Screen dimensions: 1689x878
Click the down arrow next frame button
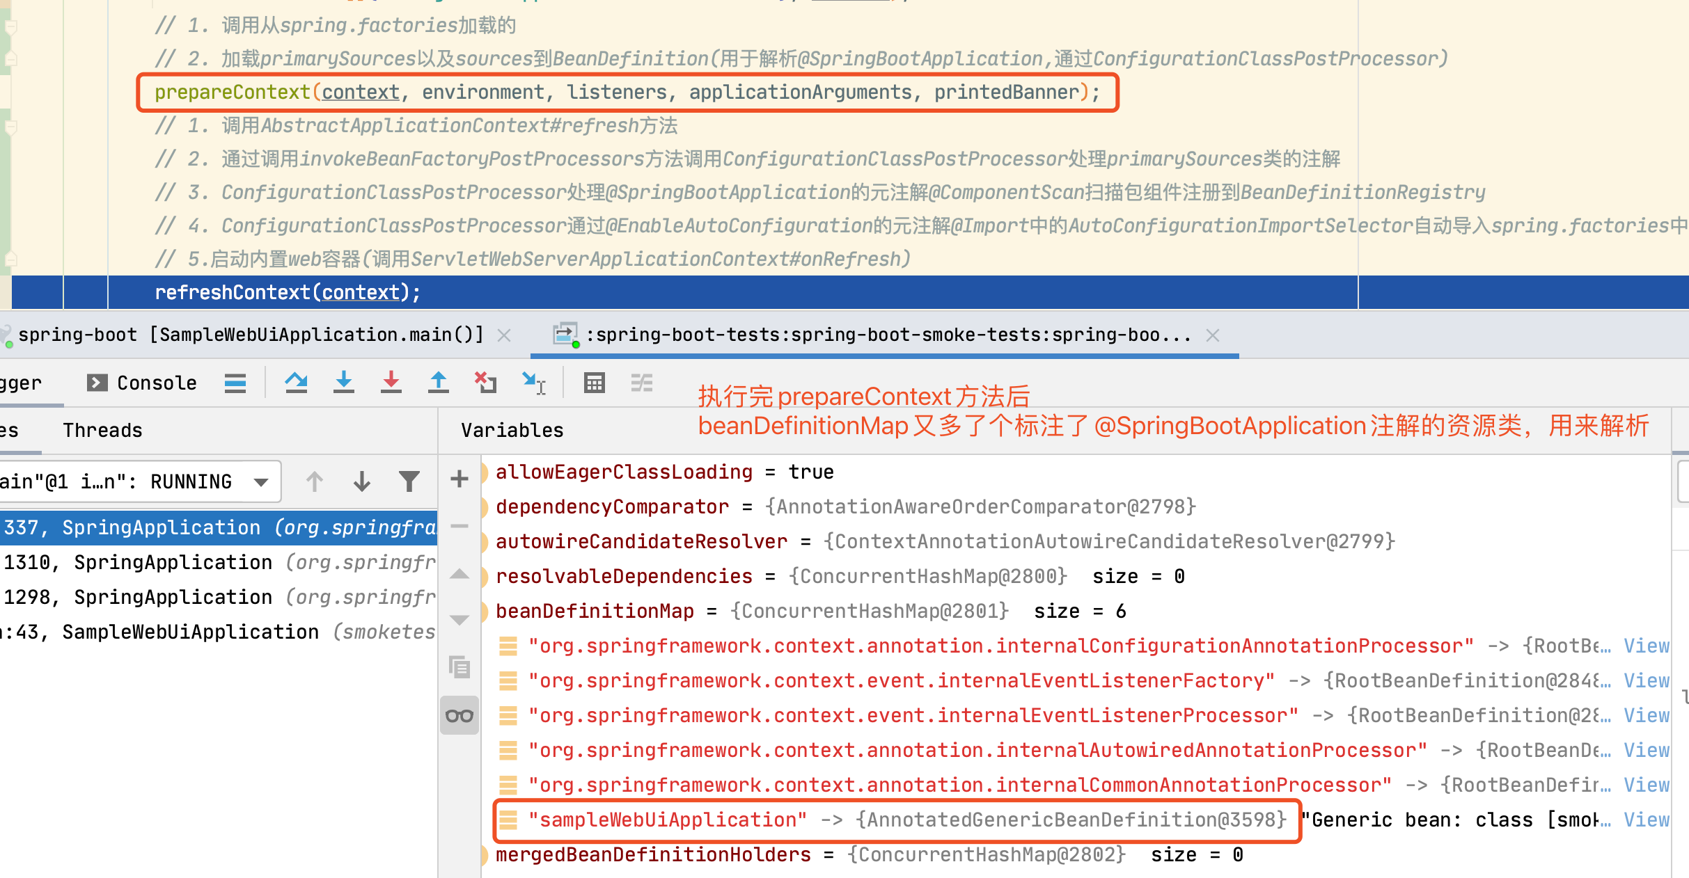tap(361, 481)
